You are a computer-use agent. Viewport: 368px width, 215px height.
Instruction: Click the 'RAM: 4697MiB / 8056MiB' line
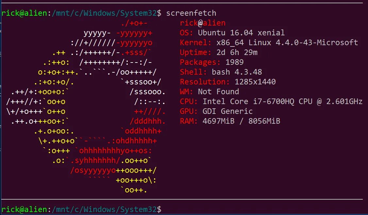click(230, 121)
